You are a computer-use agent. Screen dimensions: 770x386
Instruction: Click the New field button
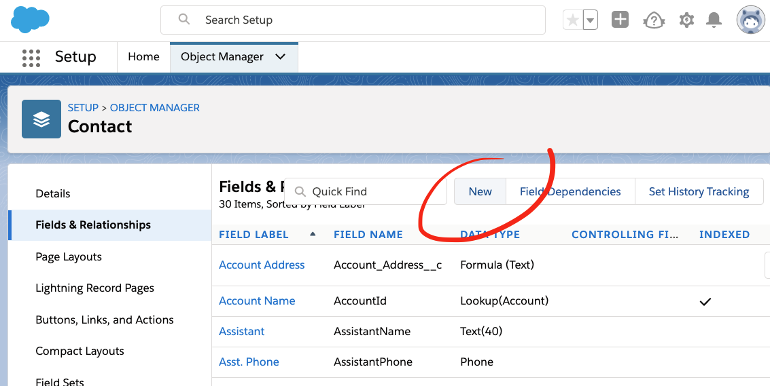coord(480,191)
